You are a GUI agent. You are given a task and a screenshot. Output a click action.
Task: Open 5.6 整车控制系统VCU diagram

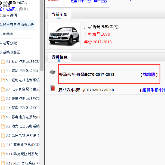[x=23, y=108]
